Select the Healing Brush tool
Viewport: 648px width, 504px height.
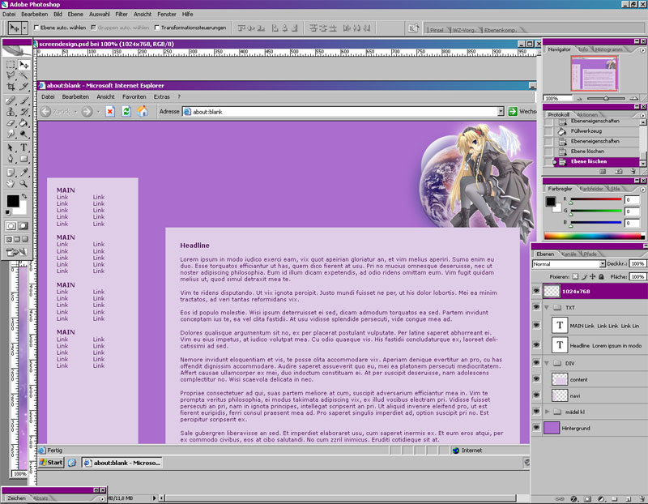click(11, 100)
